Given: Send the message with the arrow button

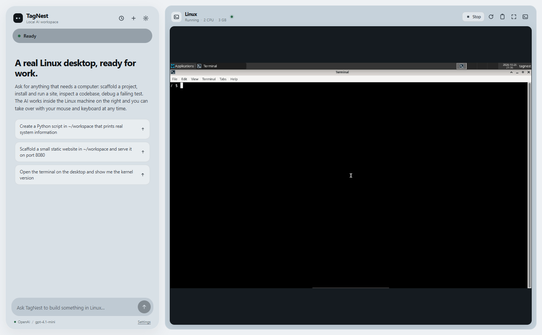Looking at the screenshot, I should click(x=144, y=307).
